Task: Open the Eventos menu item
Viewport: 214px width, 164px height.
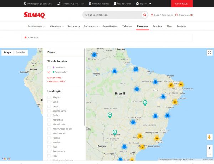Action: [x=157, y=26]
